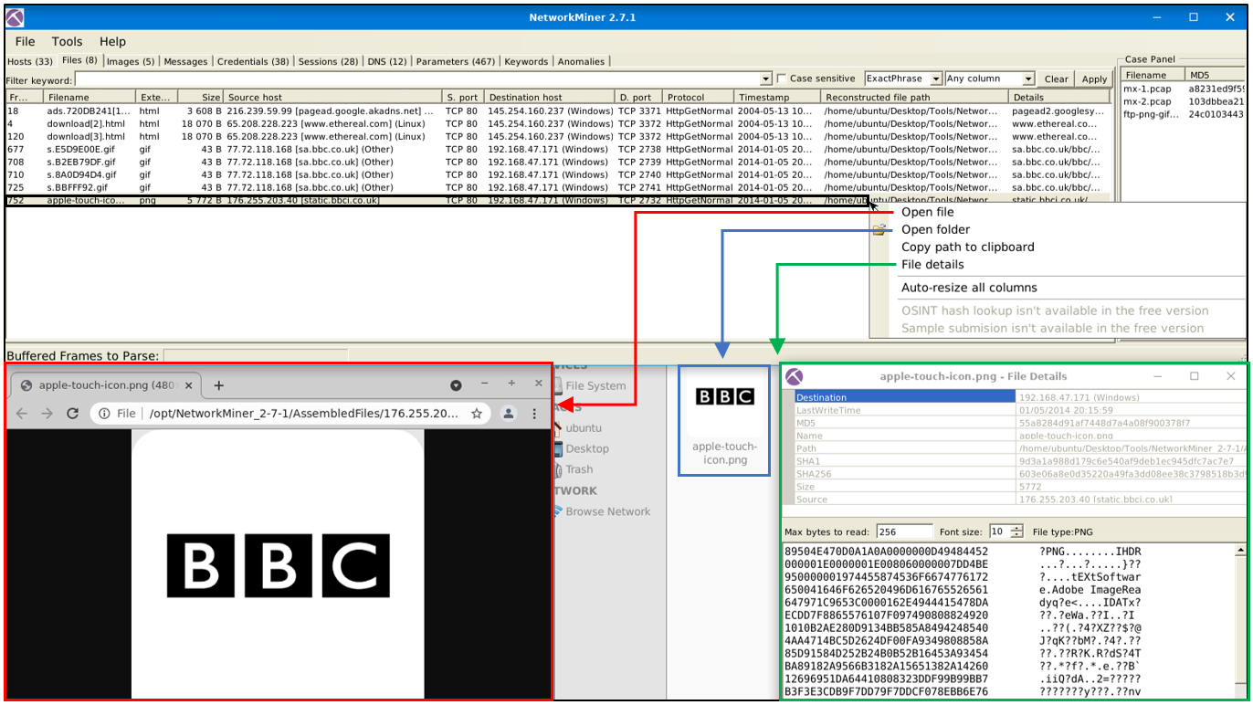
Task: Increase font size with spinner up arrow
Action: (1015, 528)
